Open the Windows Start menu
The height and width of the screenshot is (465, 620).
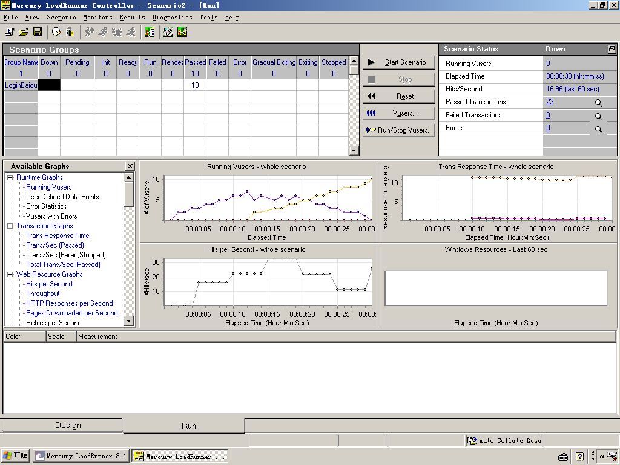(15, 456)
